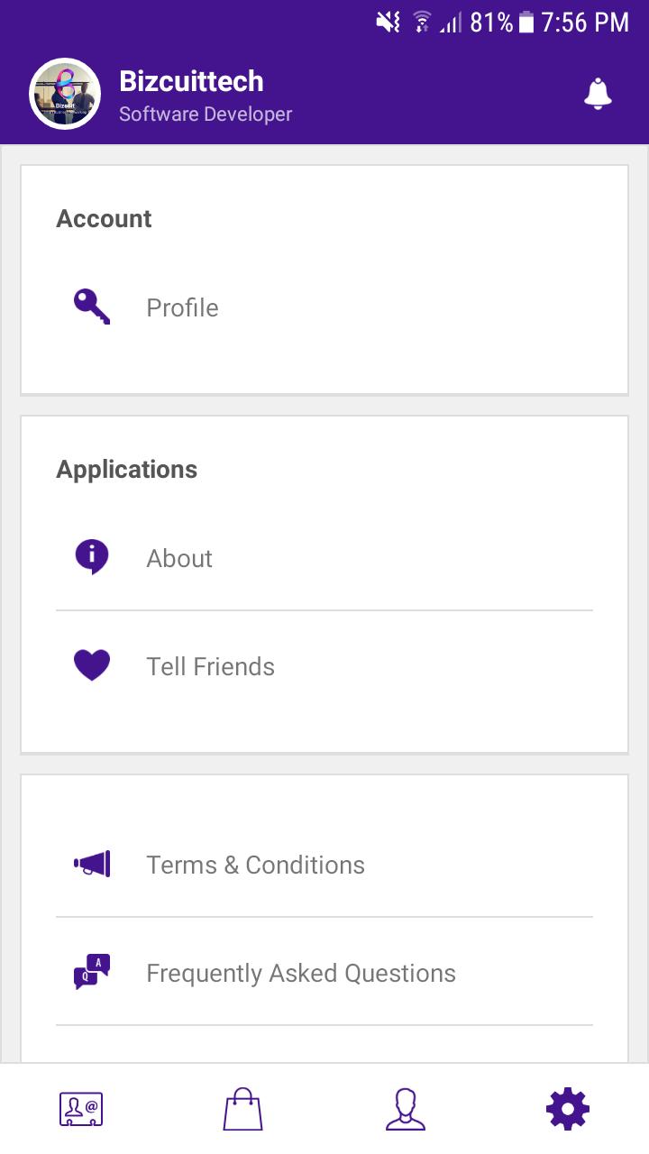The image size is (649, 1154).
Task: Click the heart icon for Tell Friends
Action: 92,666
